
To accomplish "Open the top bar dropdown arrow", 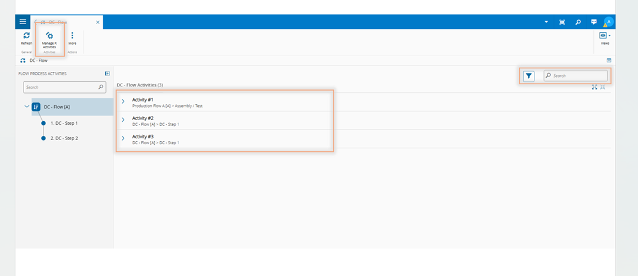I will coord(546,22).
